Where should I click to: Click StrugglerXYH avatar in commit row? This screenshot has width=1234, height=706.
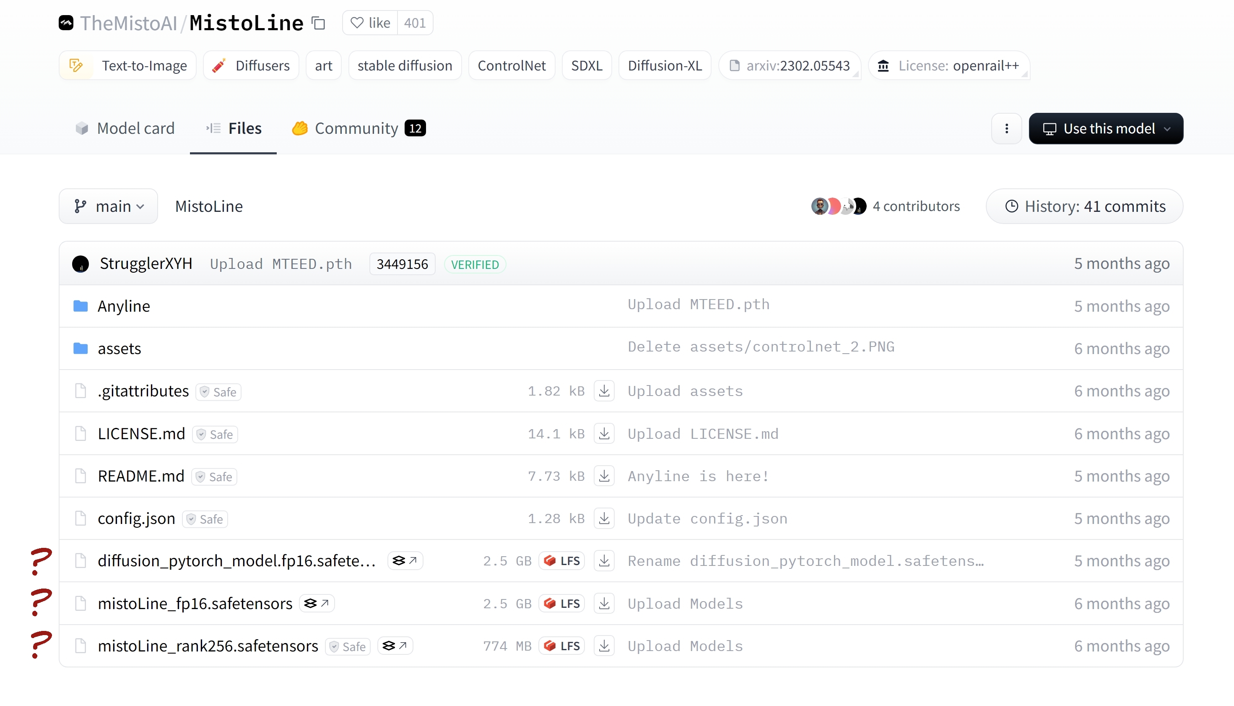coord(81,264)
